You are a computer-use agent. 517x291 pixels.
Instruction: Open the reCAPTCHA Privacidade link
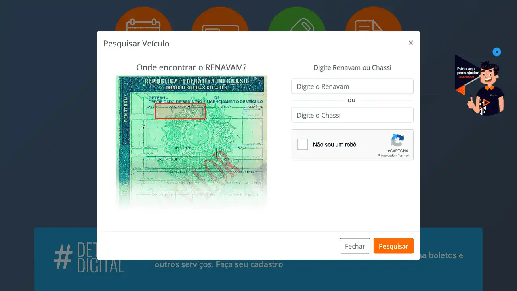(386, 156)
